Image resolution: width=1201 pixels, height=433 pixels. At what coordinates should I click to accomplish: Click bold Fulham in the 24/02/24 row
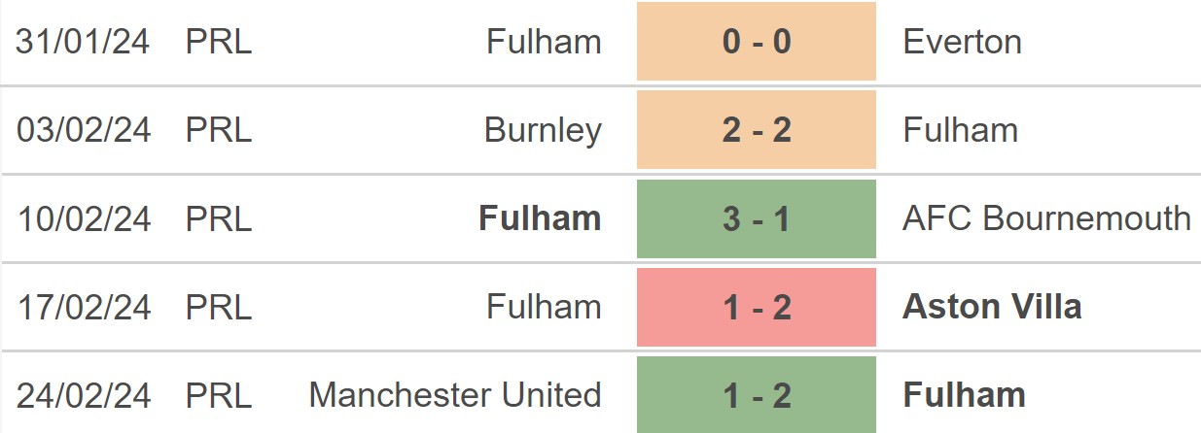pos(964,395)
